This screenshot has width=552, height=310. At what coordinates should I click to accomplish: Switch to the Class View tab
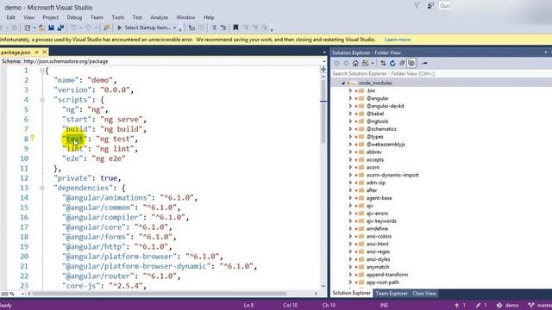coord(424,294)
